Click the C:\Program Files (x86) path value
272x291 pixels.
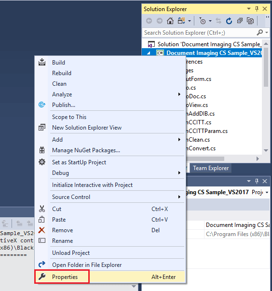coord(237,234)
